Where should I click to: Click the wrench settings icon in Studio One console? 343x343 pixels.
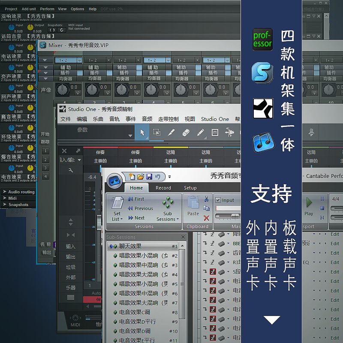pos(71,170)
